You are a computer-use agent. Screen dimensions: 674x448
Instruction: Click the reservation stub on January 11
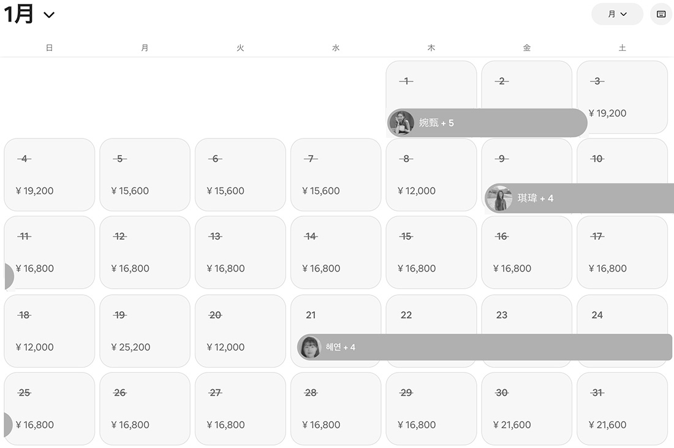[8, 277]
